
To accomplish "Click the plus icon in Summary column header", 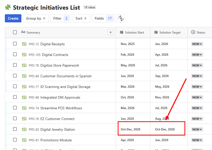I will tap(110, 32).
